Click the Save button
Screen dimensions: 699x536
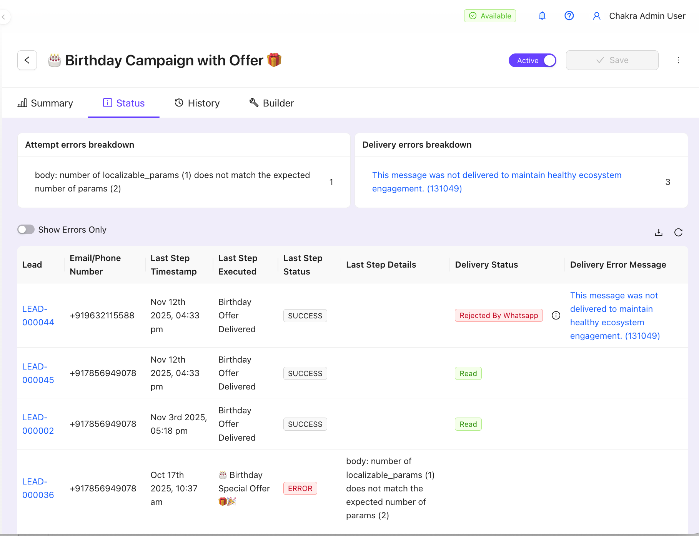tap(612, 60)
